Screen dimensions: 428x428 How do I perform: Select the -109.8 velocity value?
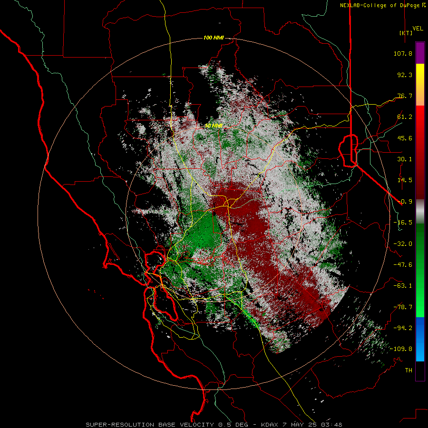401,349
